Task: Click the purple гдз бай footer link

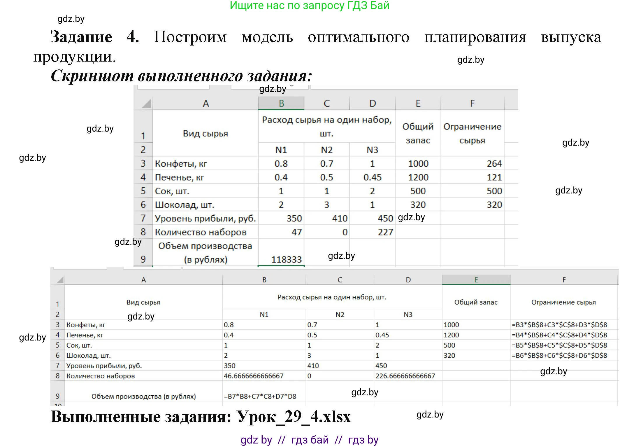Action: [x=310, y=439]
